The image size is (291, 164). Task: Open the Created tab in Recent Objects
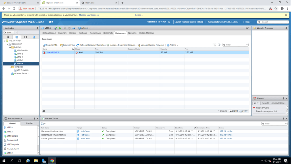(30, 123)
